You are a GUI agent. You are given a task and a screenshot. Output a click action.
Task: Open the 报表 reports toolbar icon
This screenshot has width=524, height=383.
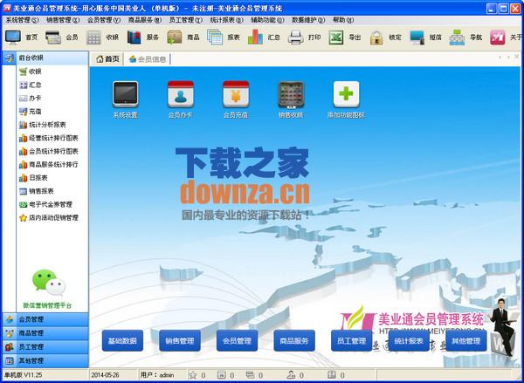coord(215,38)
